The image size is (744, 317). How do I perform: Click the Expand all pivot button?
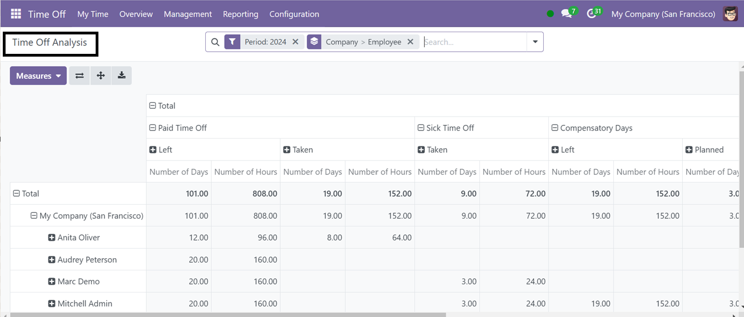click(101, 76)
